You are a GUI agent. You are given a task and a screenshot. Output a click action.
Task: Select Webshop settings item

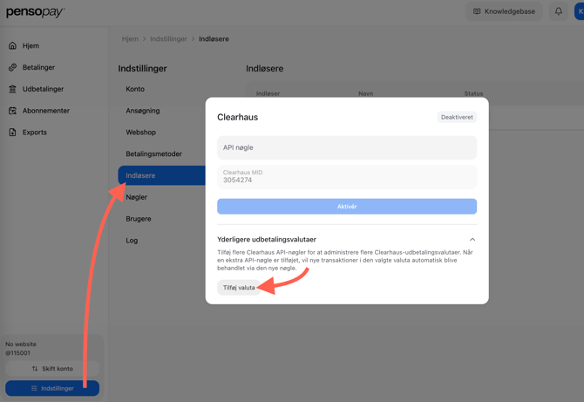pyautogui.click(x=141, y=133)
